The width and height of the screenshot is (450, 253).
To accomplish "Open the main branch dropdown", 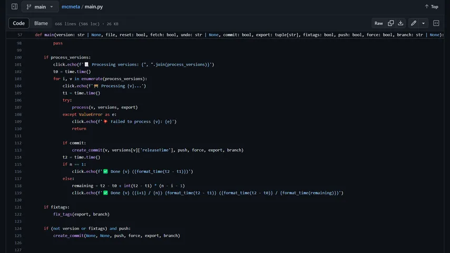I will (40, 7).
